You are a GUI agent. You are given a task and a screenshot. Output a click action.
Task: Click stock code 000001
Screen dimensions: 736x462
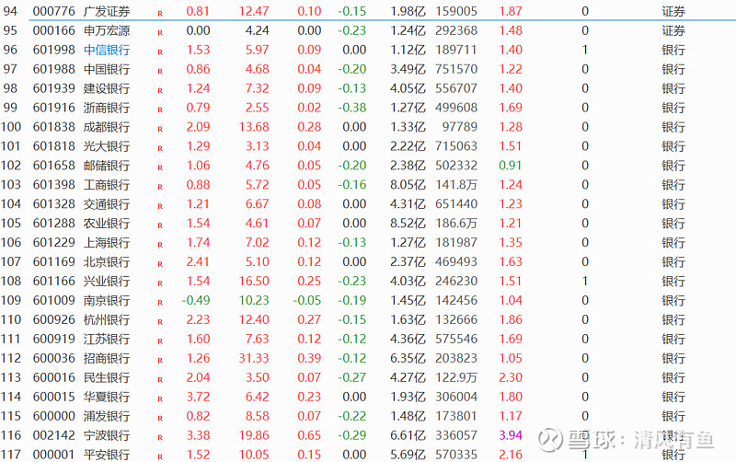coord(54,455)
